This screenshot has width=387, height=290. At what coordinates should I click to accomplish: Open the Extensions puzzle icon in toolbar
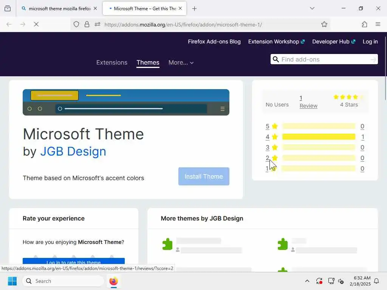point(364,24)
